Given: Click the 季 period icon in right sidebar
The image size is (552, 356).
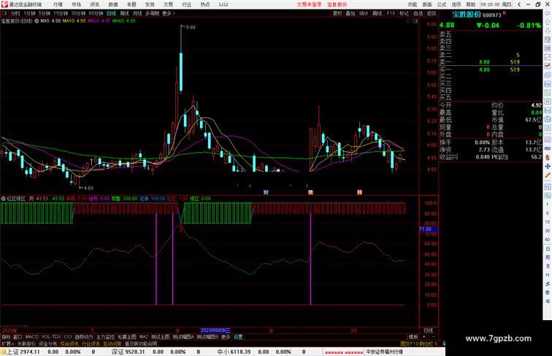Looking at the screenshot, I should coord(548,293).
